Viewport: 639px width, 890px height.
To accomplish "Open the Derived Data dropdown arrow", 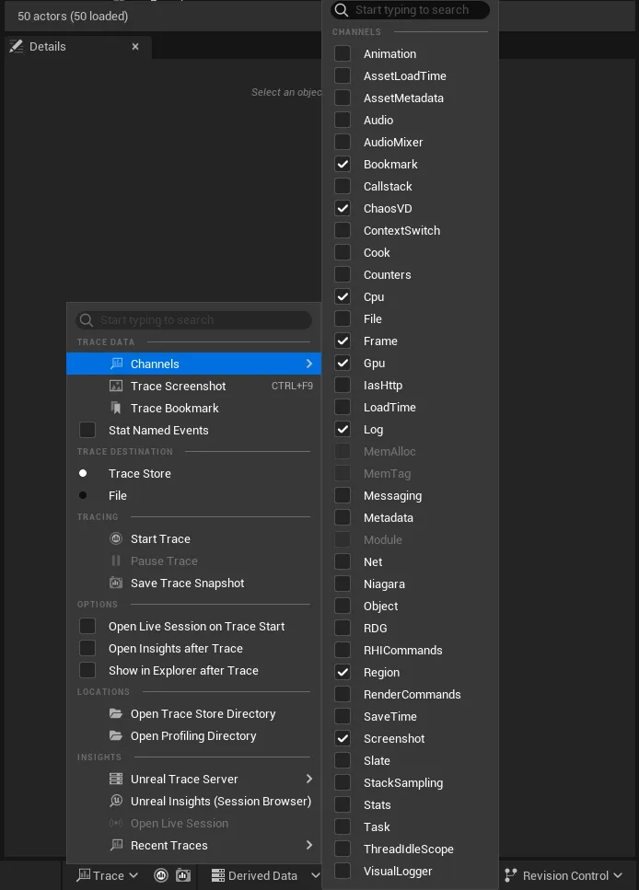I will click(315, 876).
